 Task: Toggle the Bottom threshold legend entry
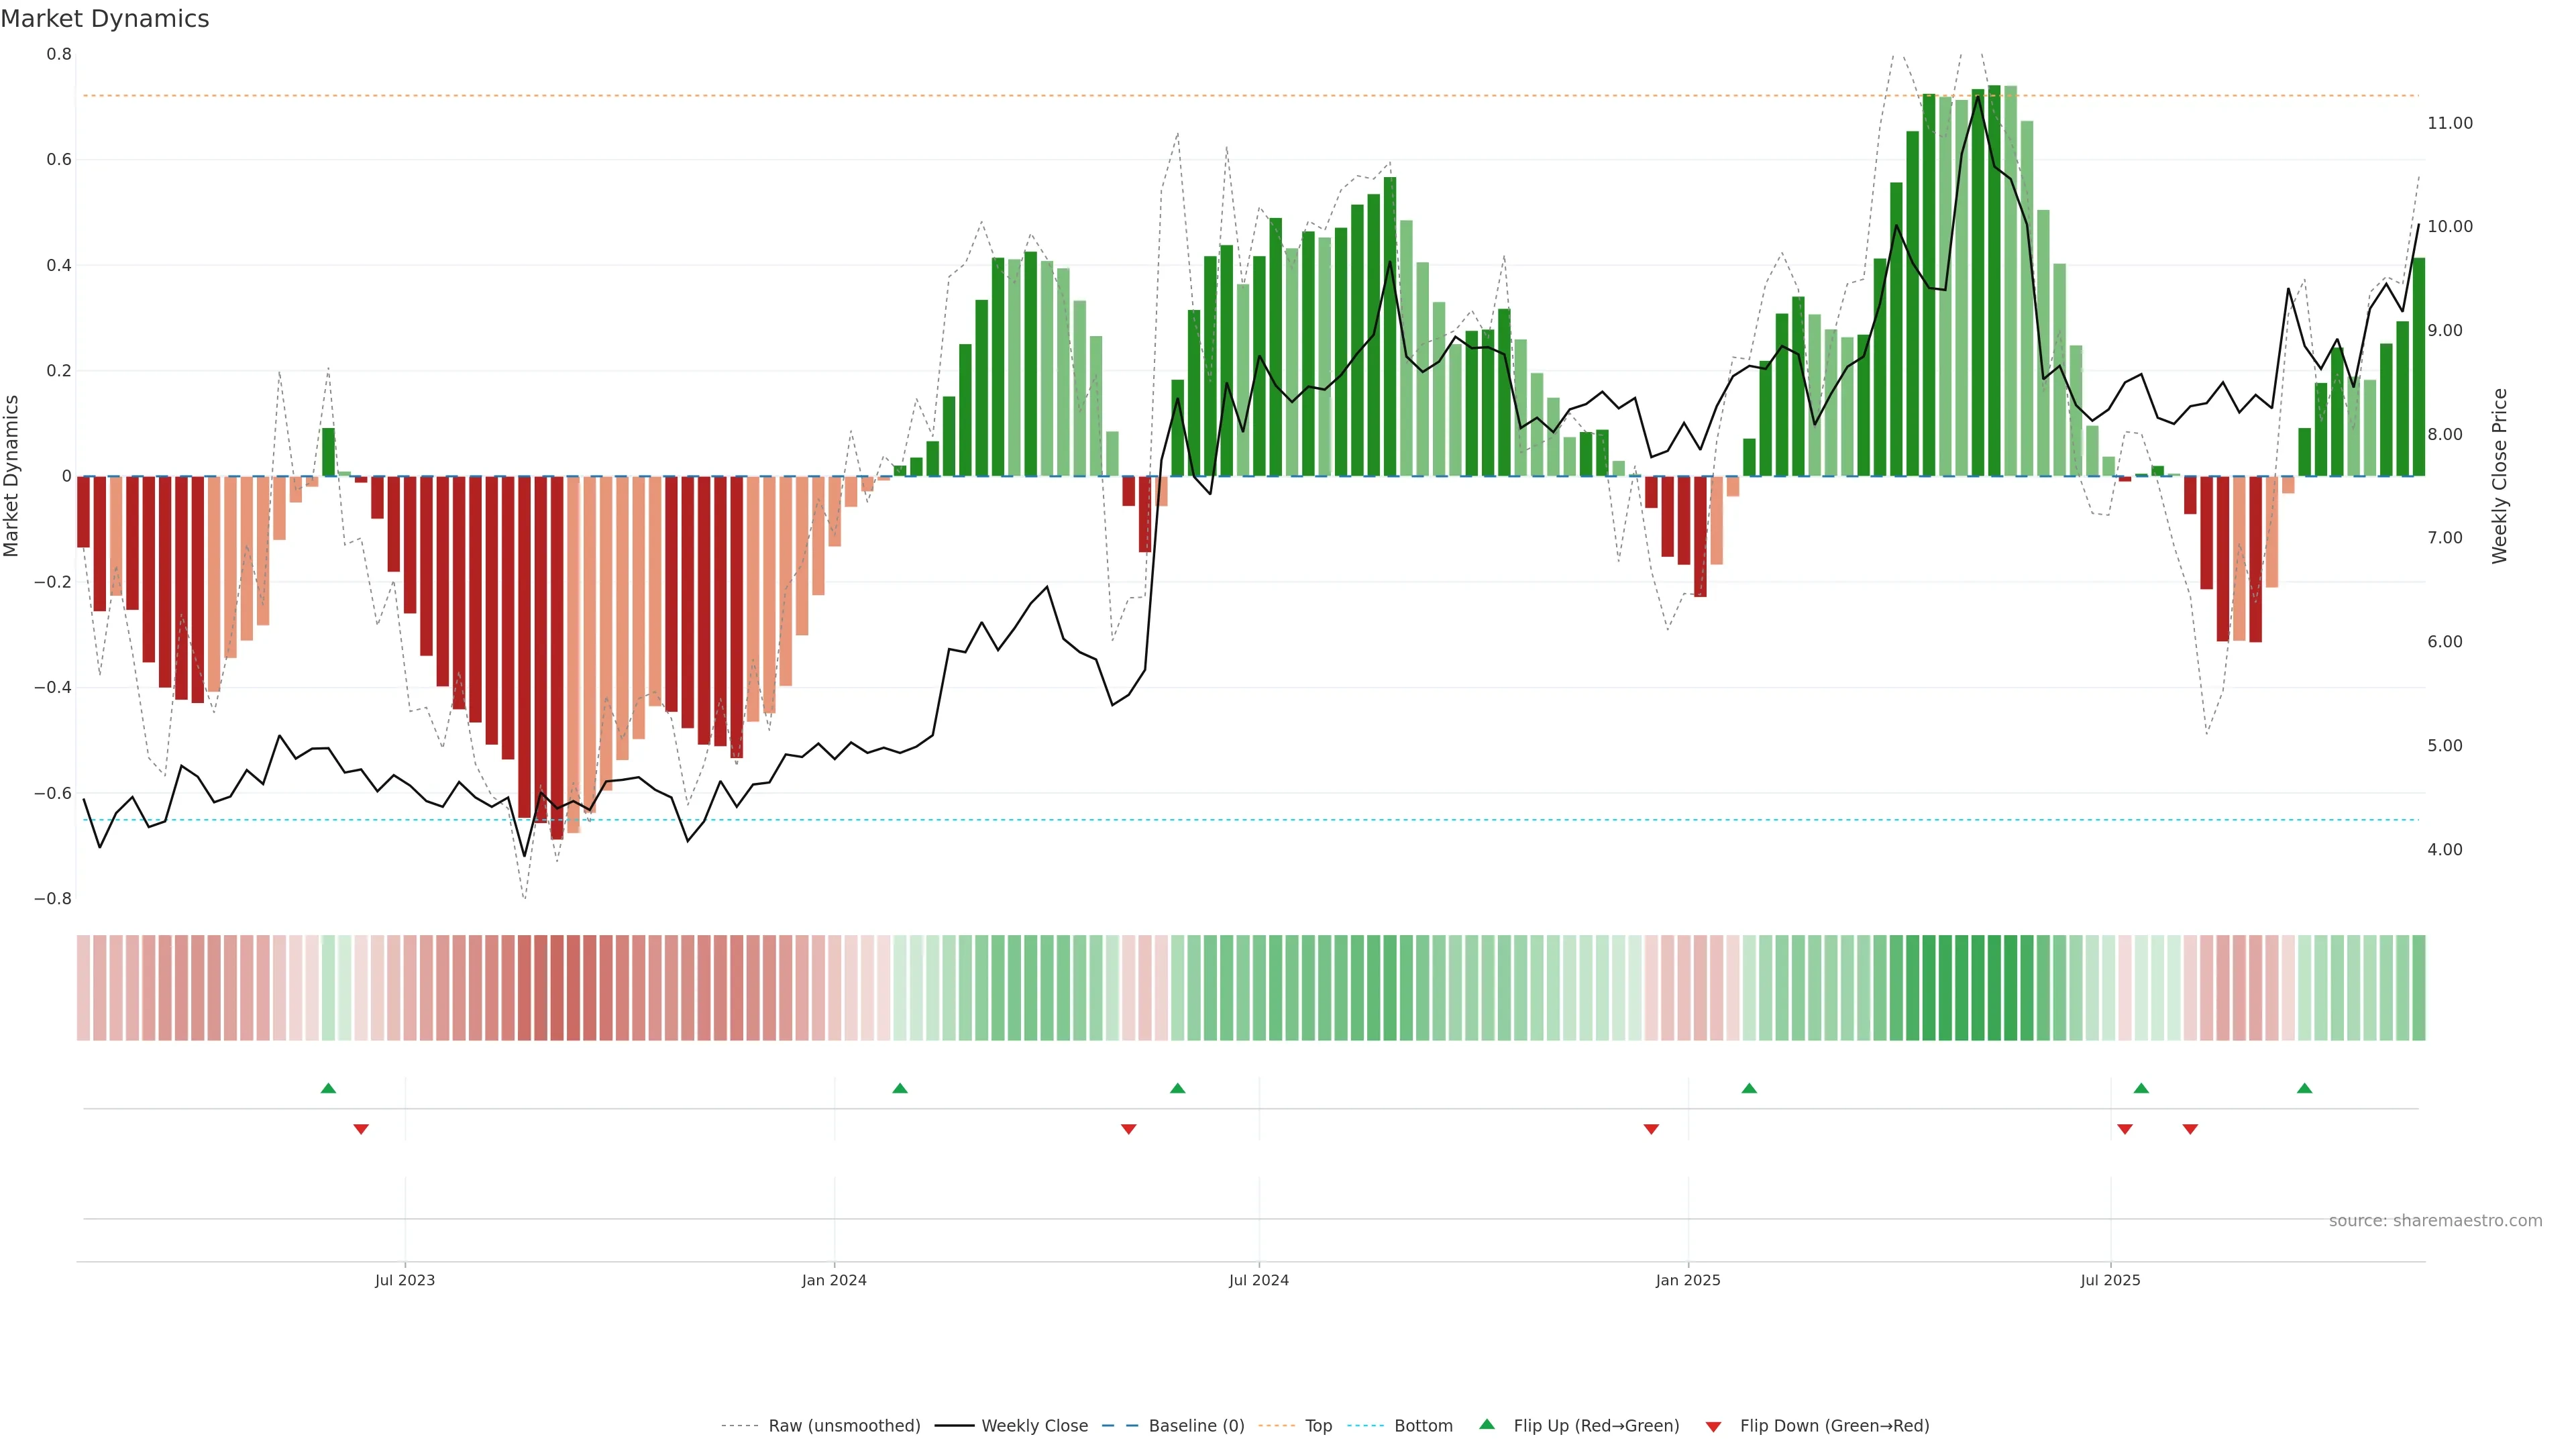click(1423, 1426)
